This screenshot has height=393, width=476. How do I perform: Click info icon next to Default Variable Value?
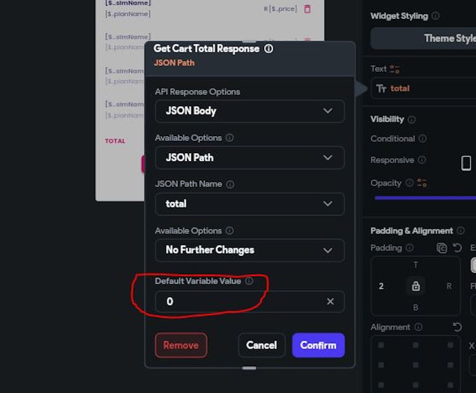tap(249, 281)
